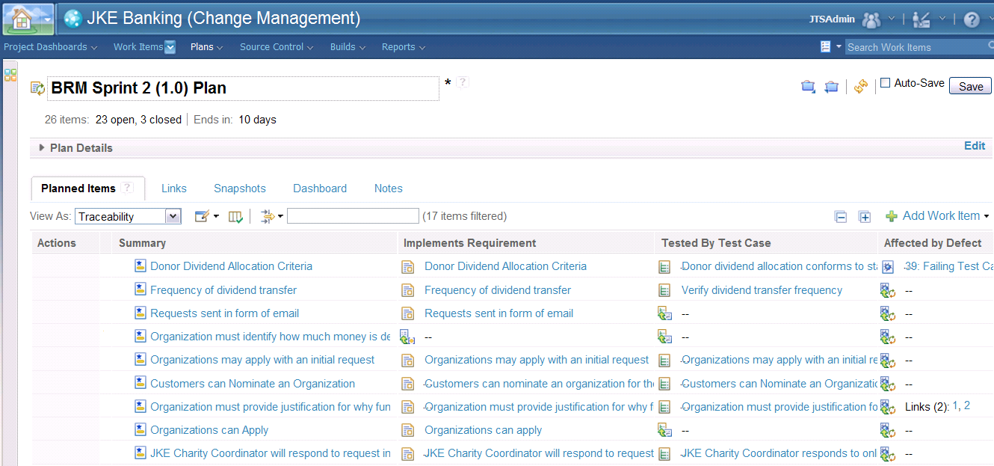This screenshot has width=994, height=466.
Task: Click the help icon after the plan title
Action: coord(463,82)
